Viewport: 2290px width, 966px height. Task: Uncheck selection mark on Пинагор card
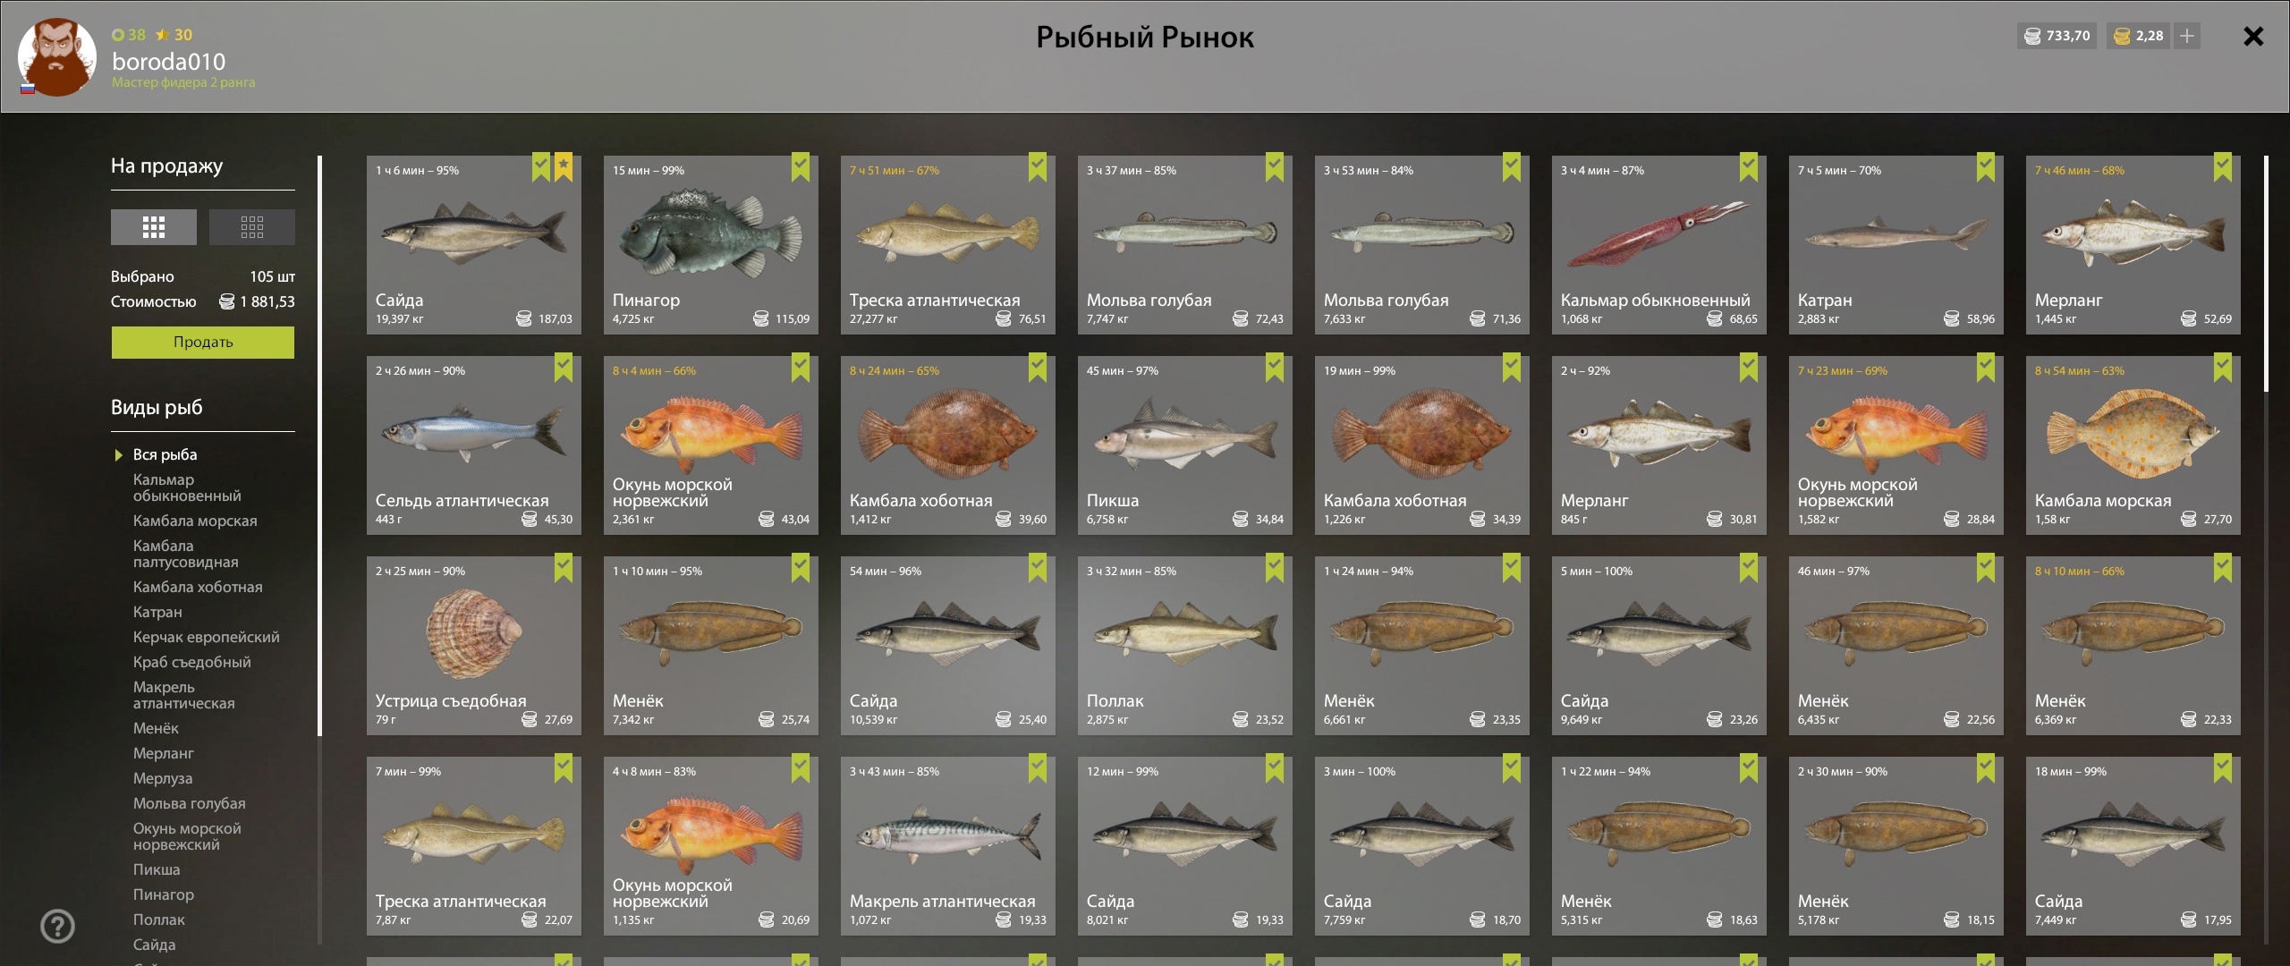click(x=801, y=167)
